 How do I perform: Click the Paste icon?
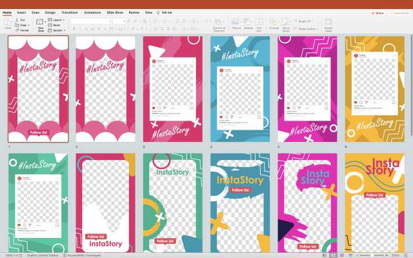coord(8,23)
